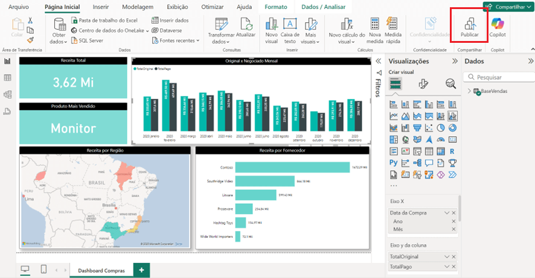Screen dimensions: 535x278
Task: Open the Obter dados dropdown
Action: [x=59, y=31]
